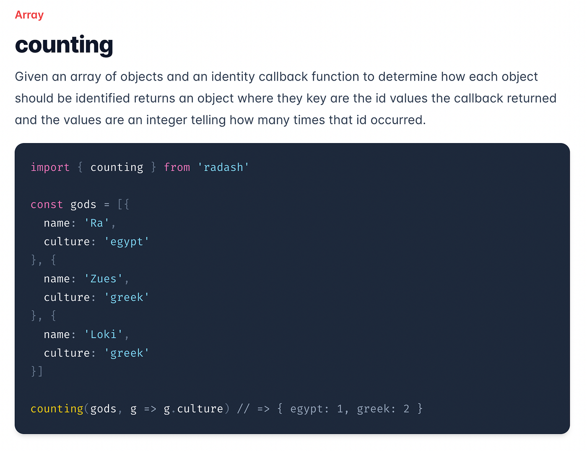
Task: Click the dark code block's empty area
Action: pyautogui.click(x=377, y=273)
